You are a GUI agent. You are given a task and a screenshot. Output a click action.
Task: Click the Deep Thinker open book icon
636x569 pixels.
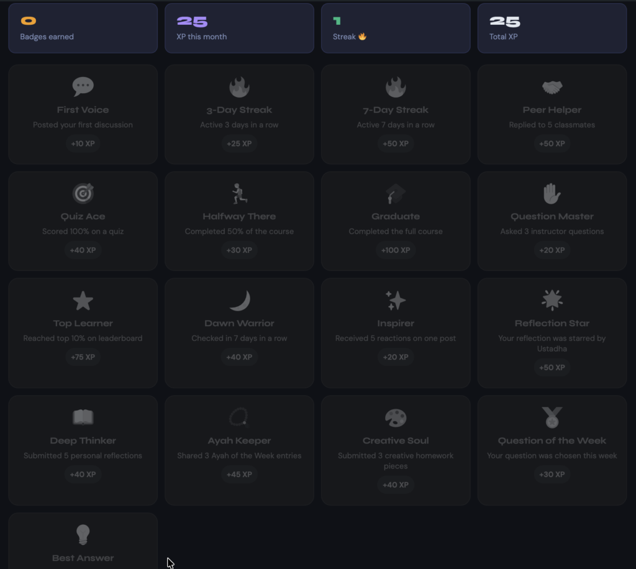(83, 417)
